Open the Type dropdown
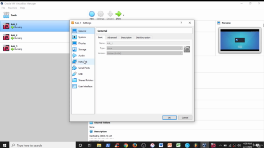 pyautogui.click(x=144, y=49)
